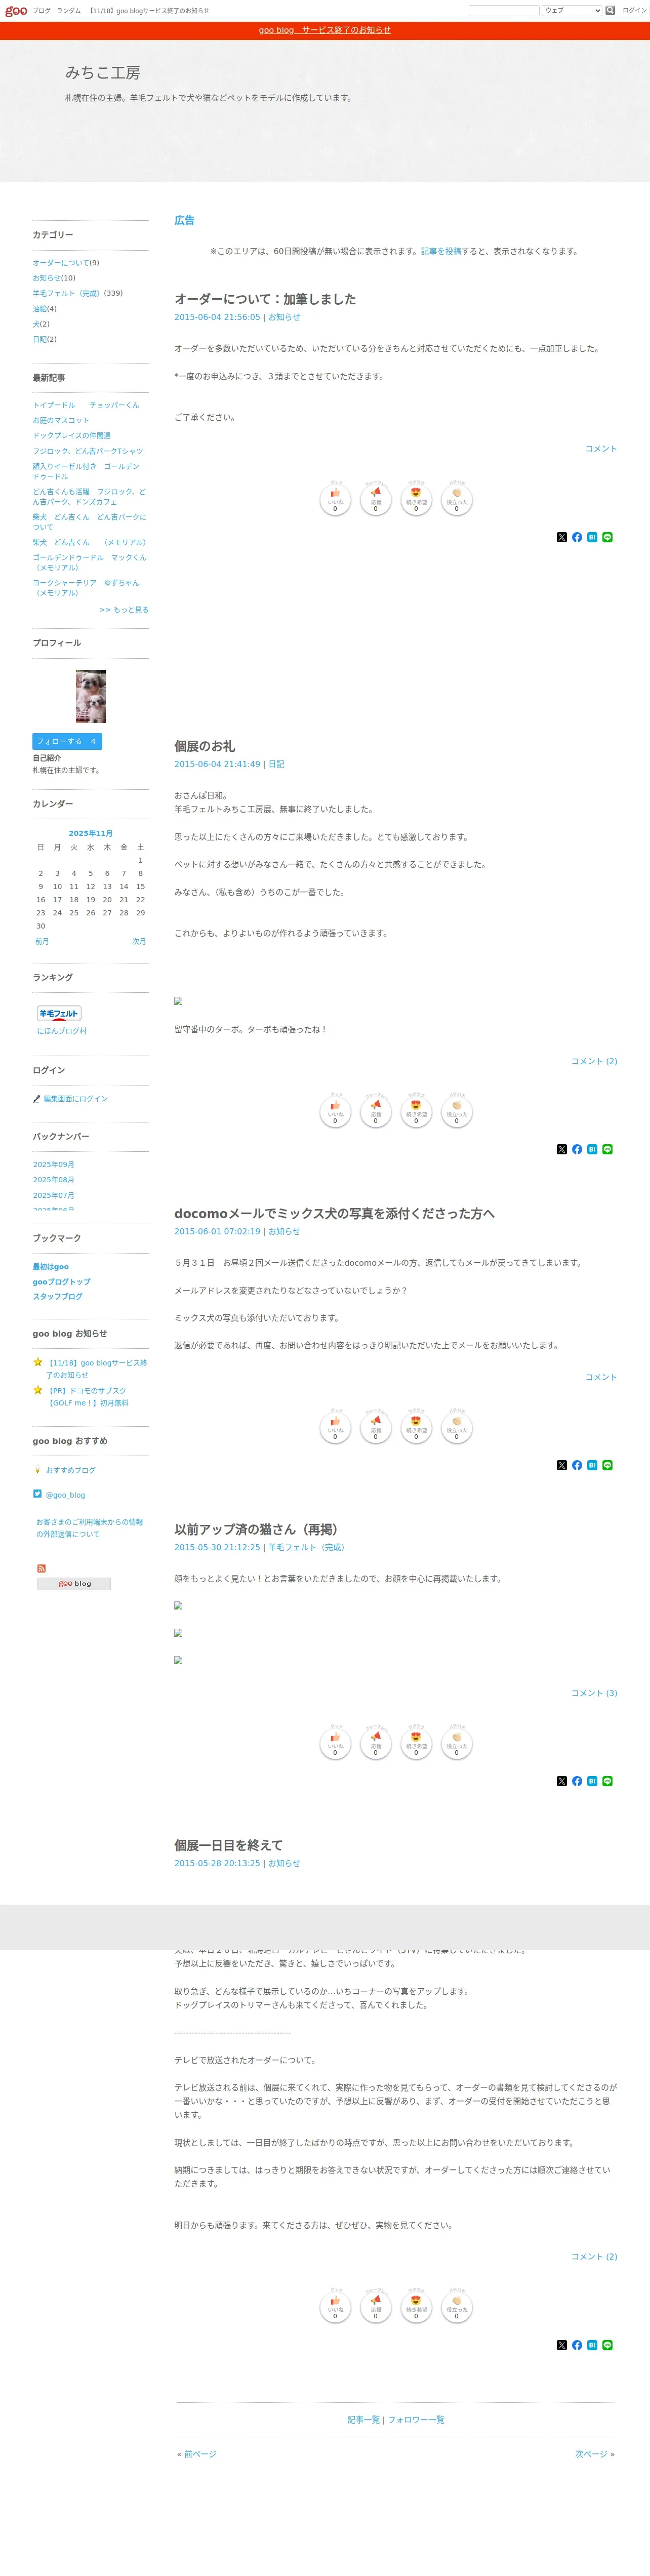This screenshot has width=650, height=2576.
Task: Click いいね reaction under オーダーについて post
Action: (335, 498)
